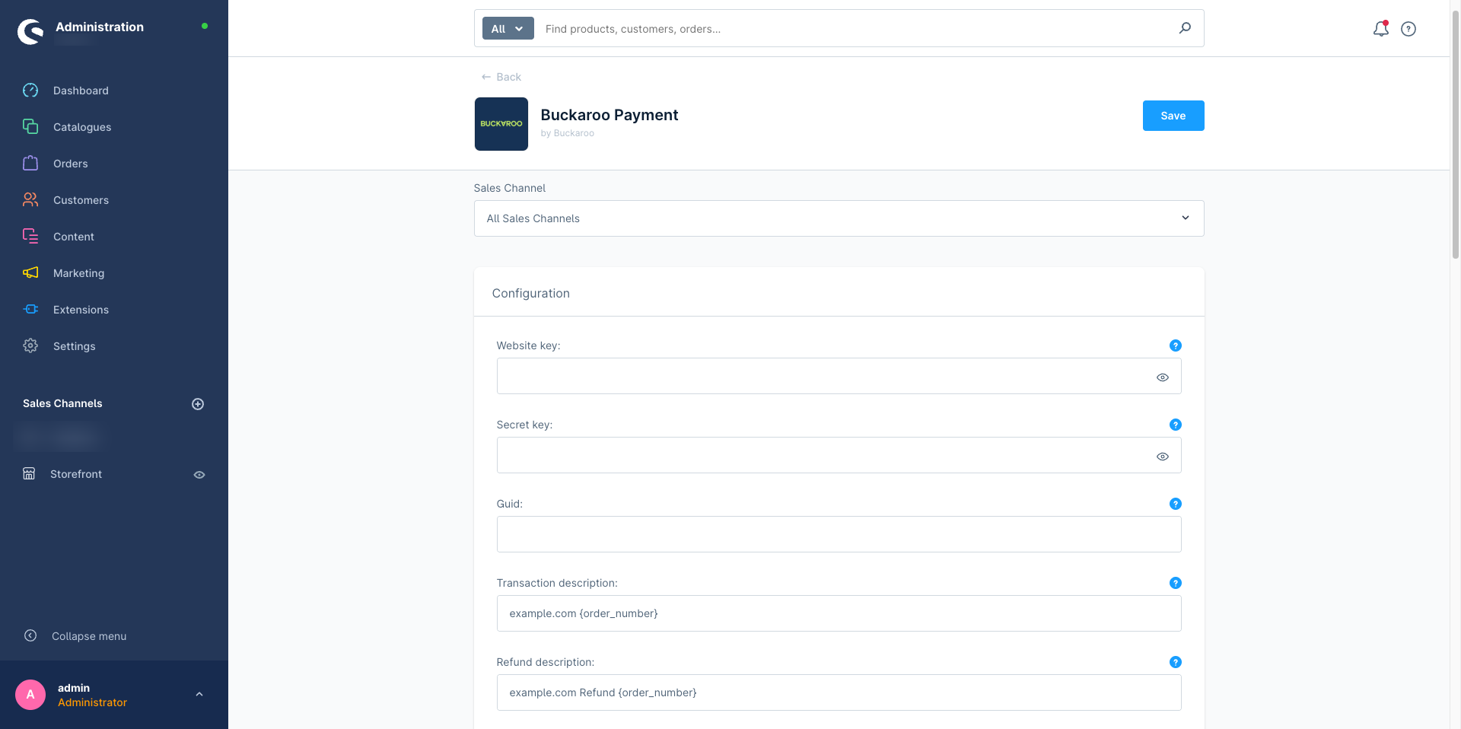This screenshot has width=1461, height=729.
Task: Open the Customers people icon
Action: pos(30,200)
